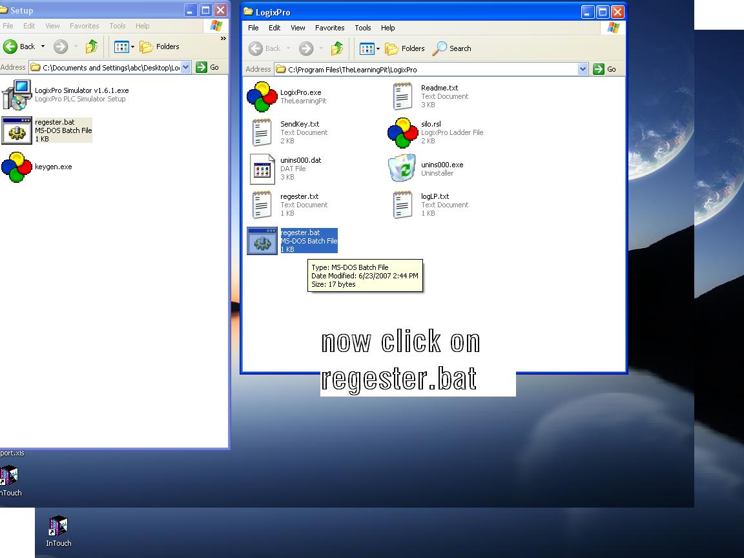Screen dimensions: 744x558
Task: Select the regester.bat icon in the Setup window
Action: click(17, 130)
